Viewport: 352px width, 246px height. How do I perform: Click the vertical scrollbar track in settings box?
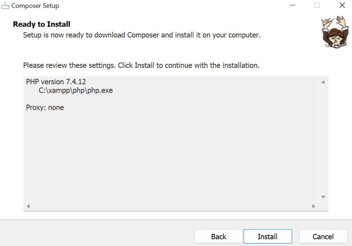point(323,139)
